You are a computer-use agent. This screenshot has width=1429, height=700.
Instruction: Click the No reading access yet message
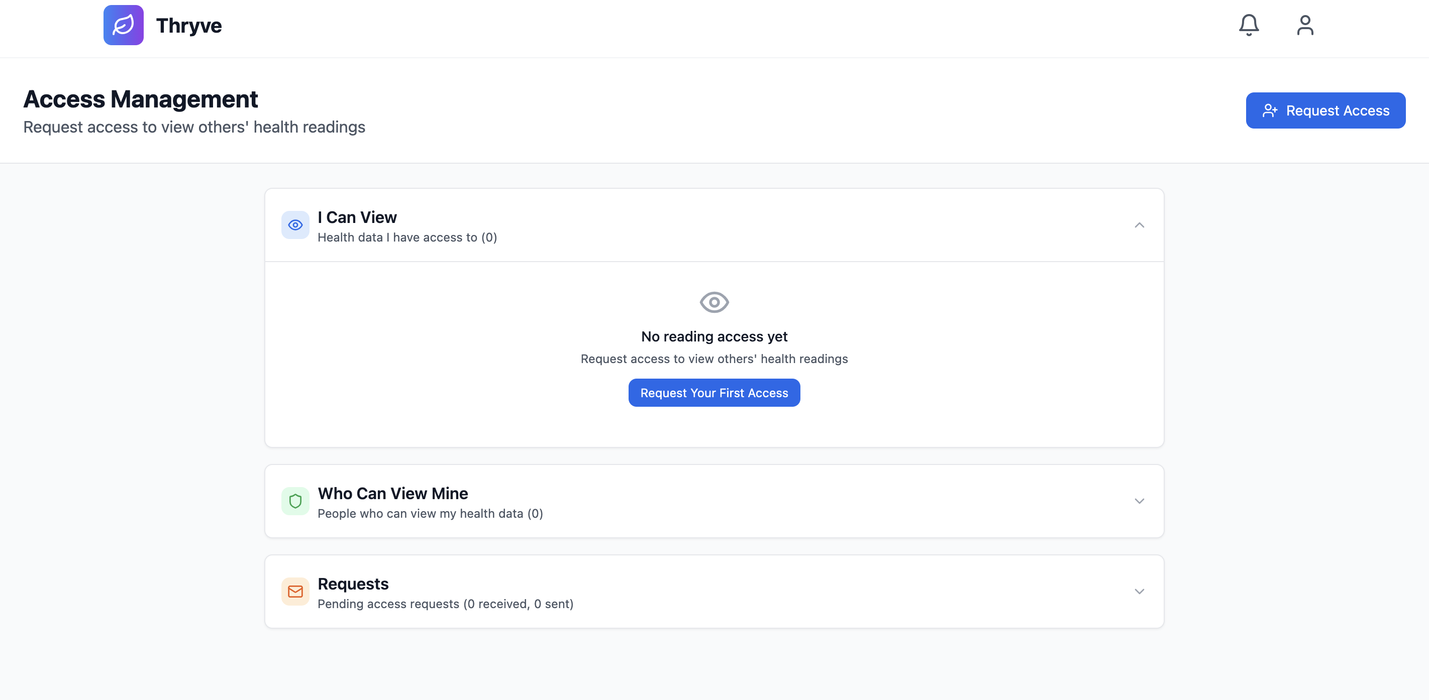tap(714, 336)
